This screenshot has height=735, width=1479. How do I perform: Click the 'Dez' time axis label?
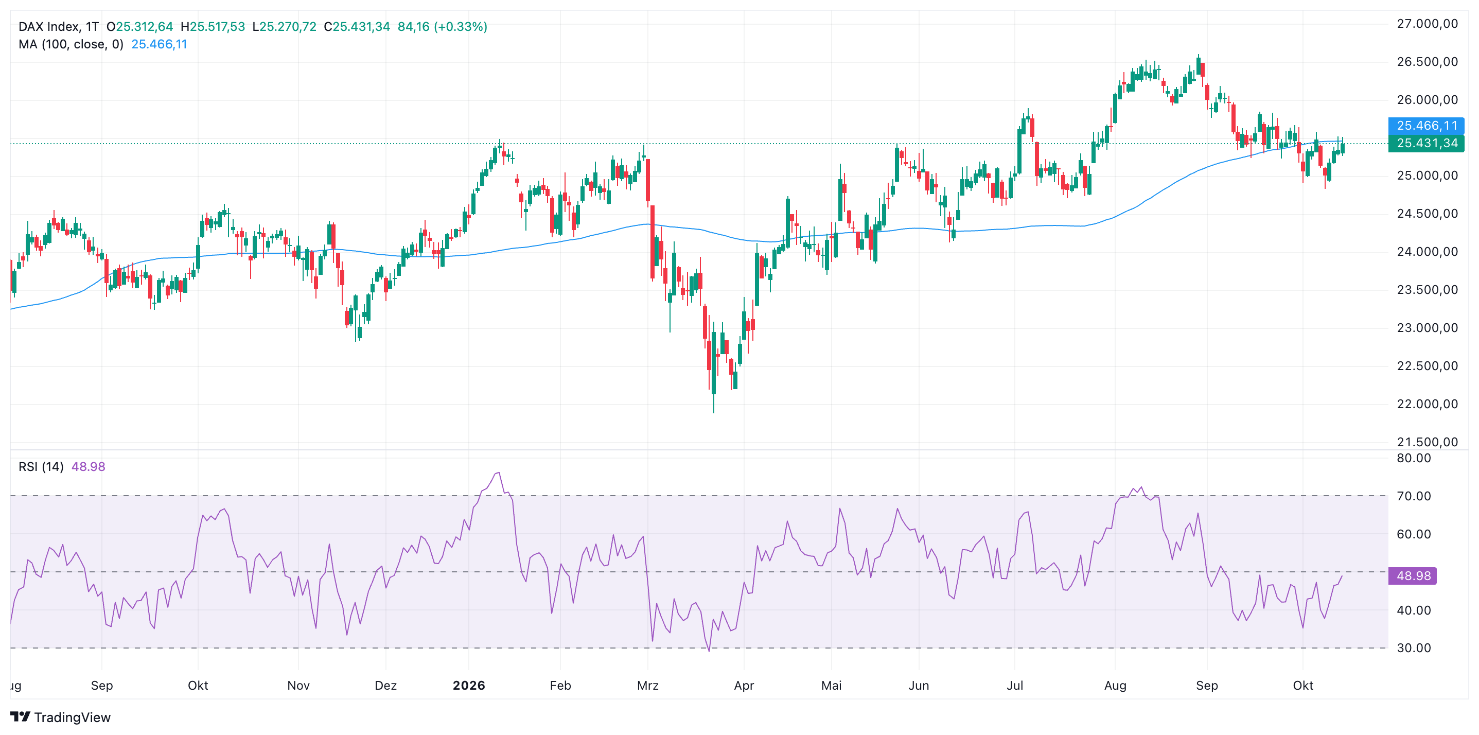point(385,685)
